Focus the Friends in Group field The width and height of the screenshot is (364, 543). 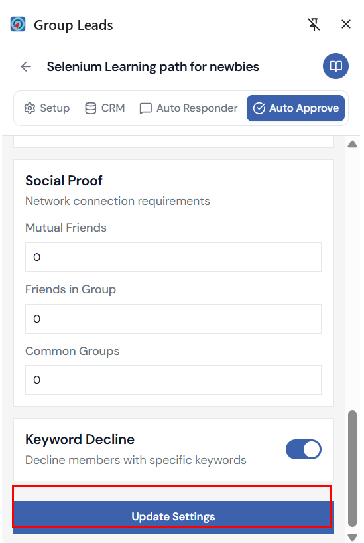[173, 319]
